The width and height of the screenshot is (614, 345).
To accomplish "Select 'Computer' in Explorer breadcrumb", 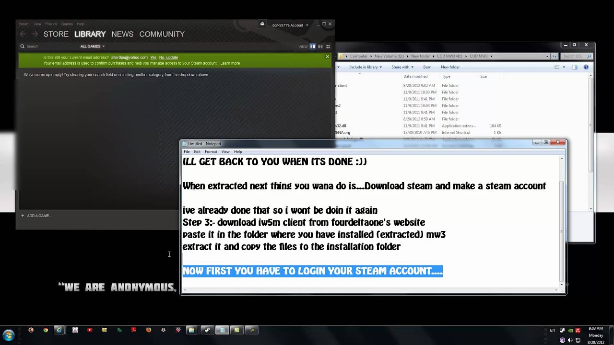I will [x=359, y=56].
